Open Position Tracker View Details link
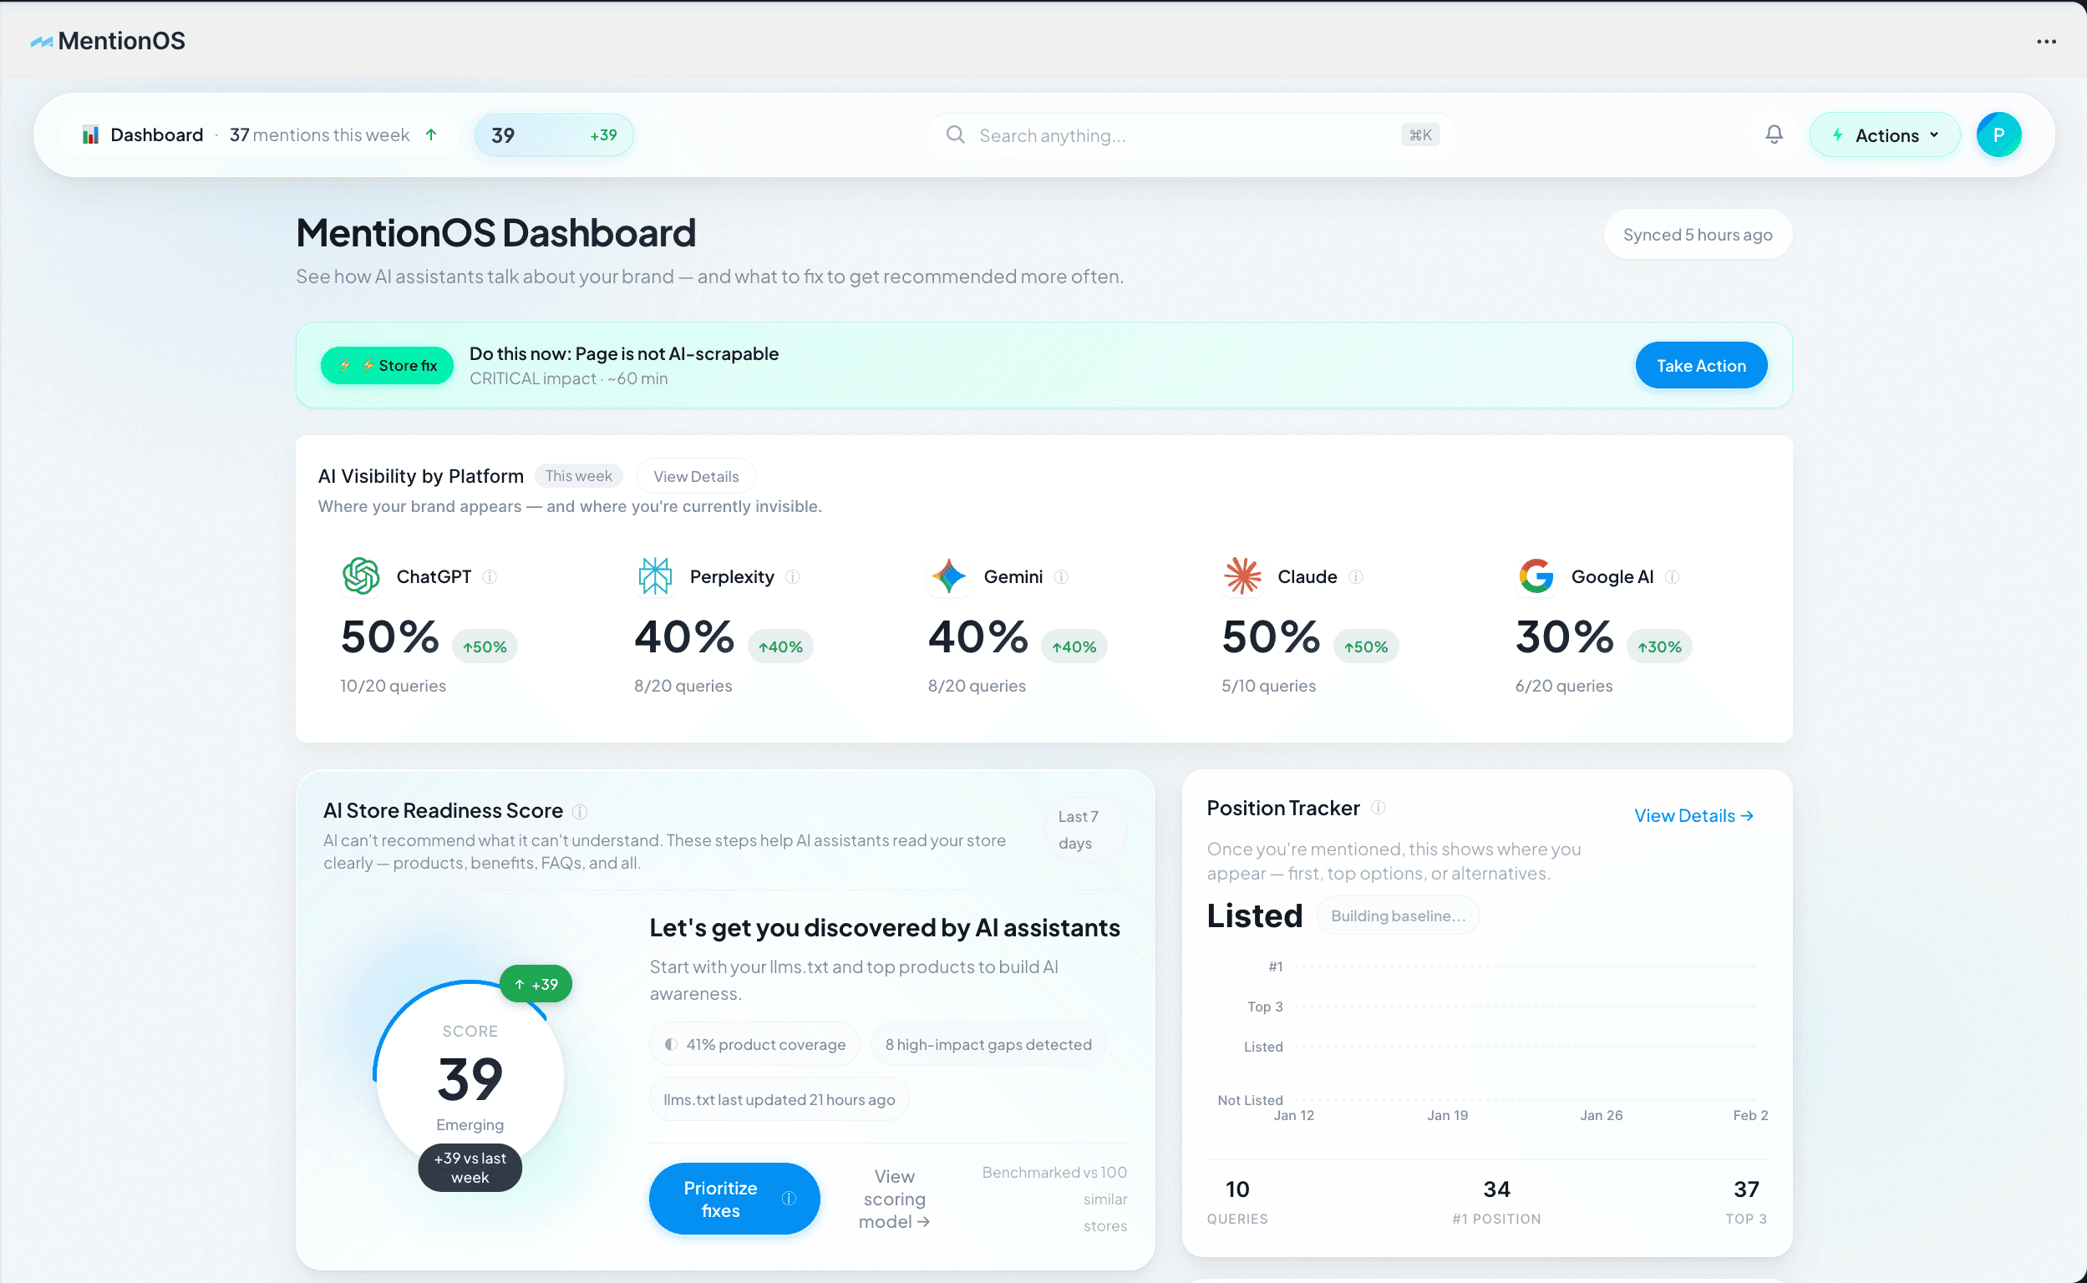The width and height of the screenshot is (2087, 1283). coord(1693,815)
